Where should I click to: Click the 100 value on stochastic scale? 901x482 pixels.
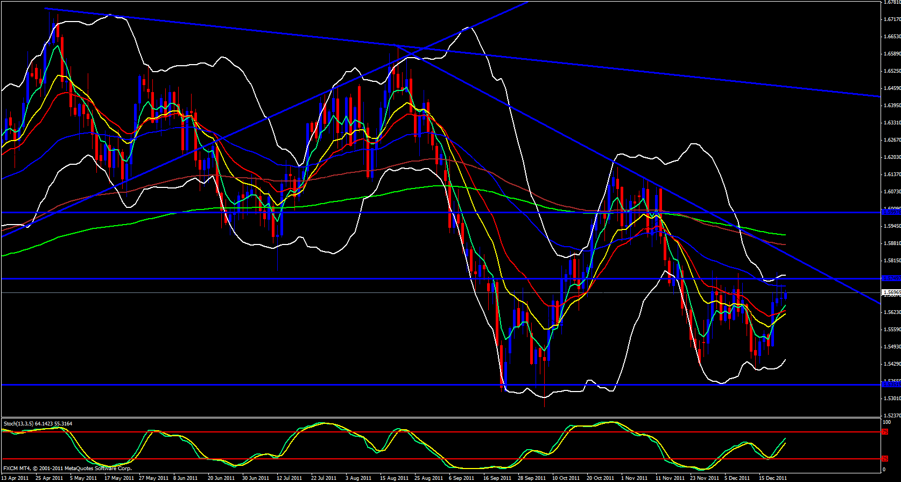(886, 422)
